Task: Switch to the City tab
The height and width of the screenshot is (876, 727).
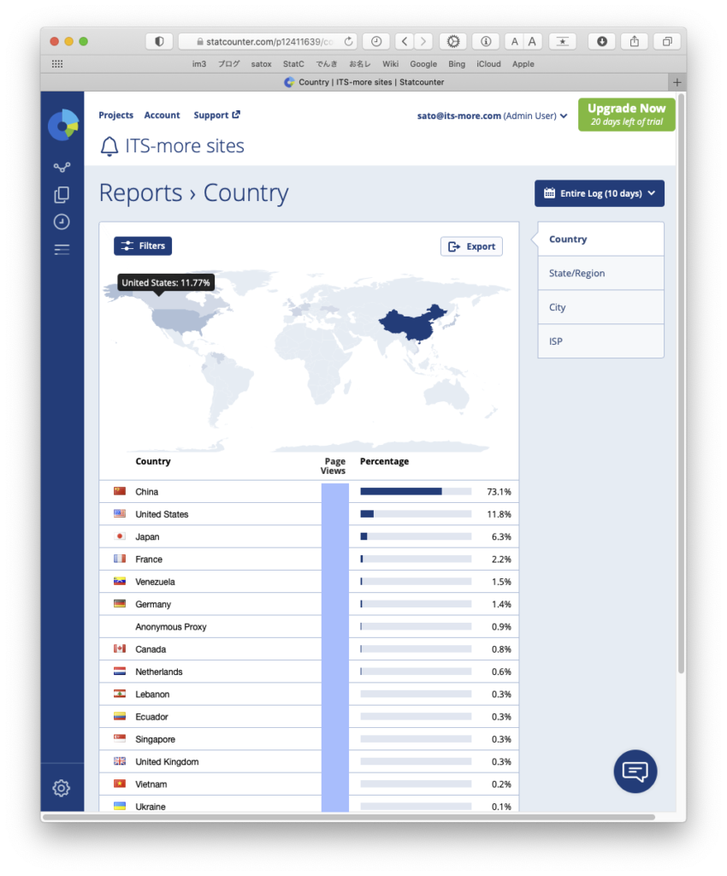Action: [x=600, y=307]
